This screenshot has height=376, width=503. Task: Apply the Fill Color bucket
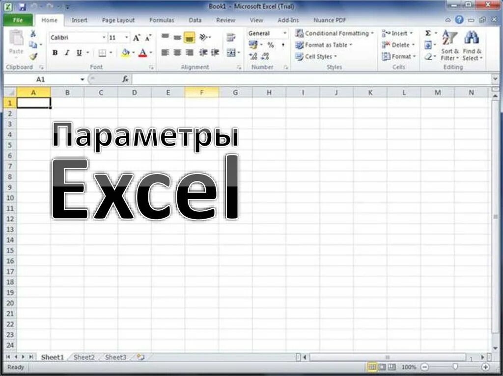click(x=125, y=52)
